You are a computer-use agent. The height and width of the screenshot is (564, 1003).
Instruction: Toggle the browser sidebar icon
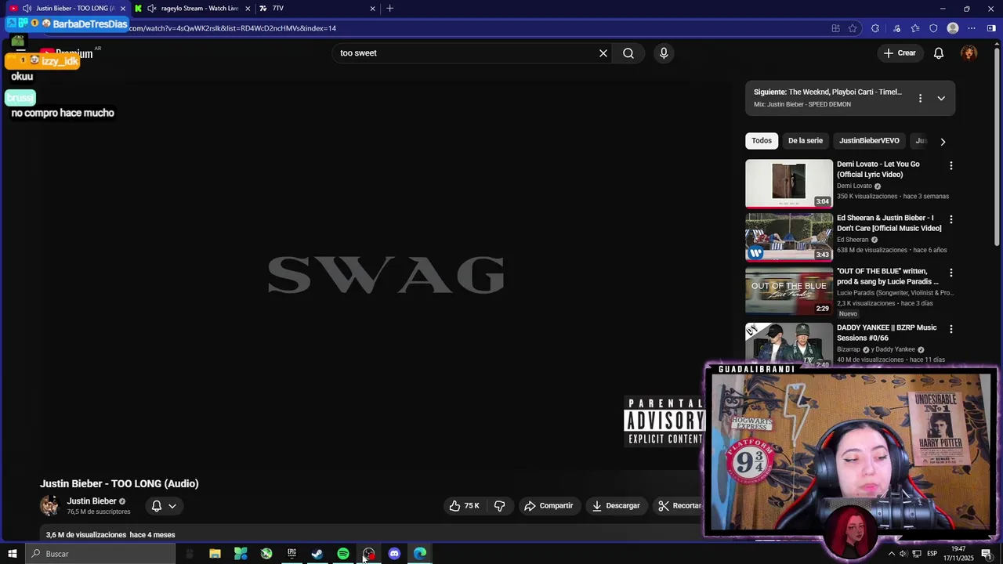(x=991, y=28)
